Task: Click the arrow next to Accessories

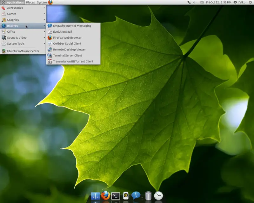Action: (x=44, y=8)
